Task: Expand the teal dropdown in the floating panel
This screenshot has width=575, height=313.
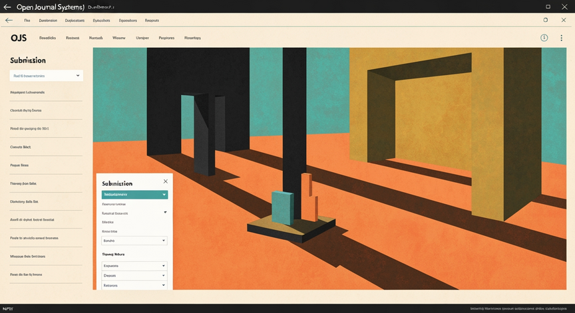Action: pos(134,195)
